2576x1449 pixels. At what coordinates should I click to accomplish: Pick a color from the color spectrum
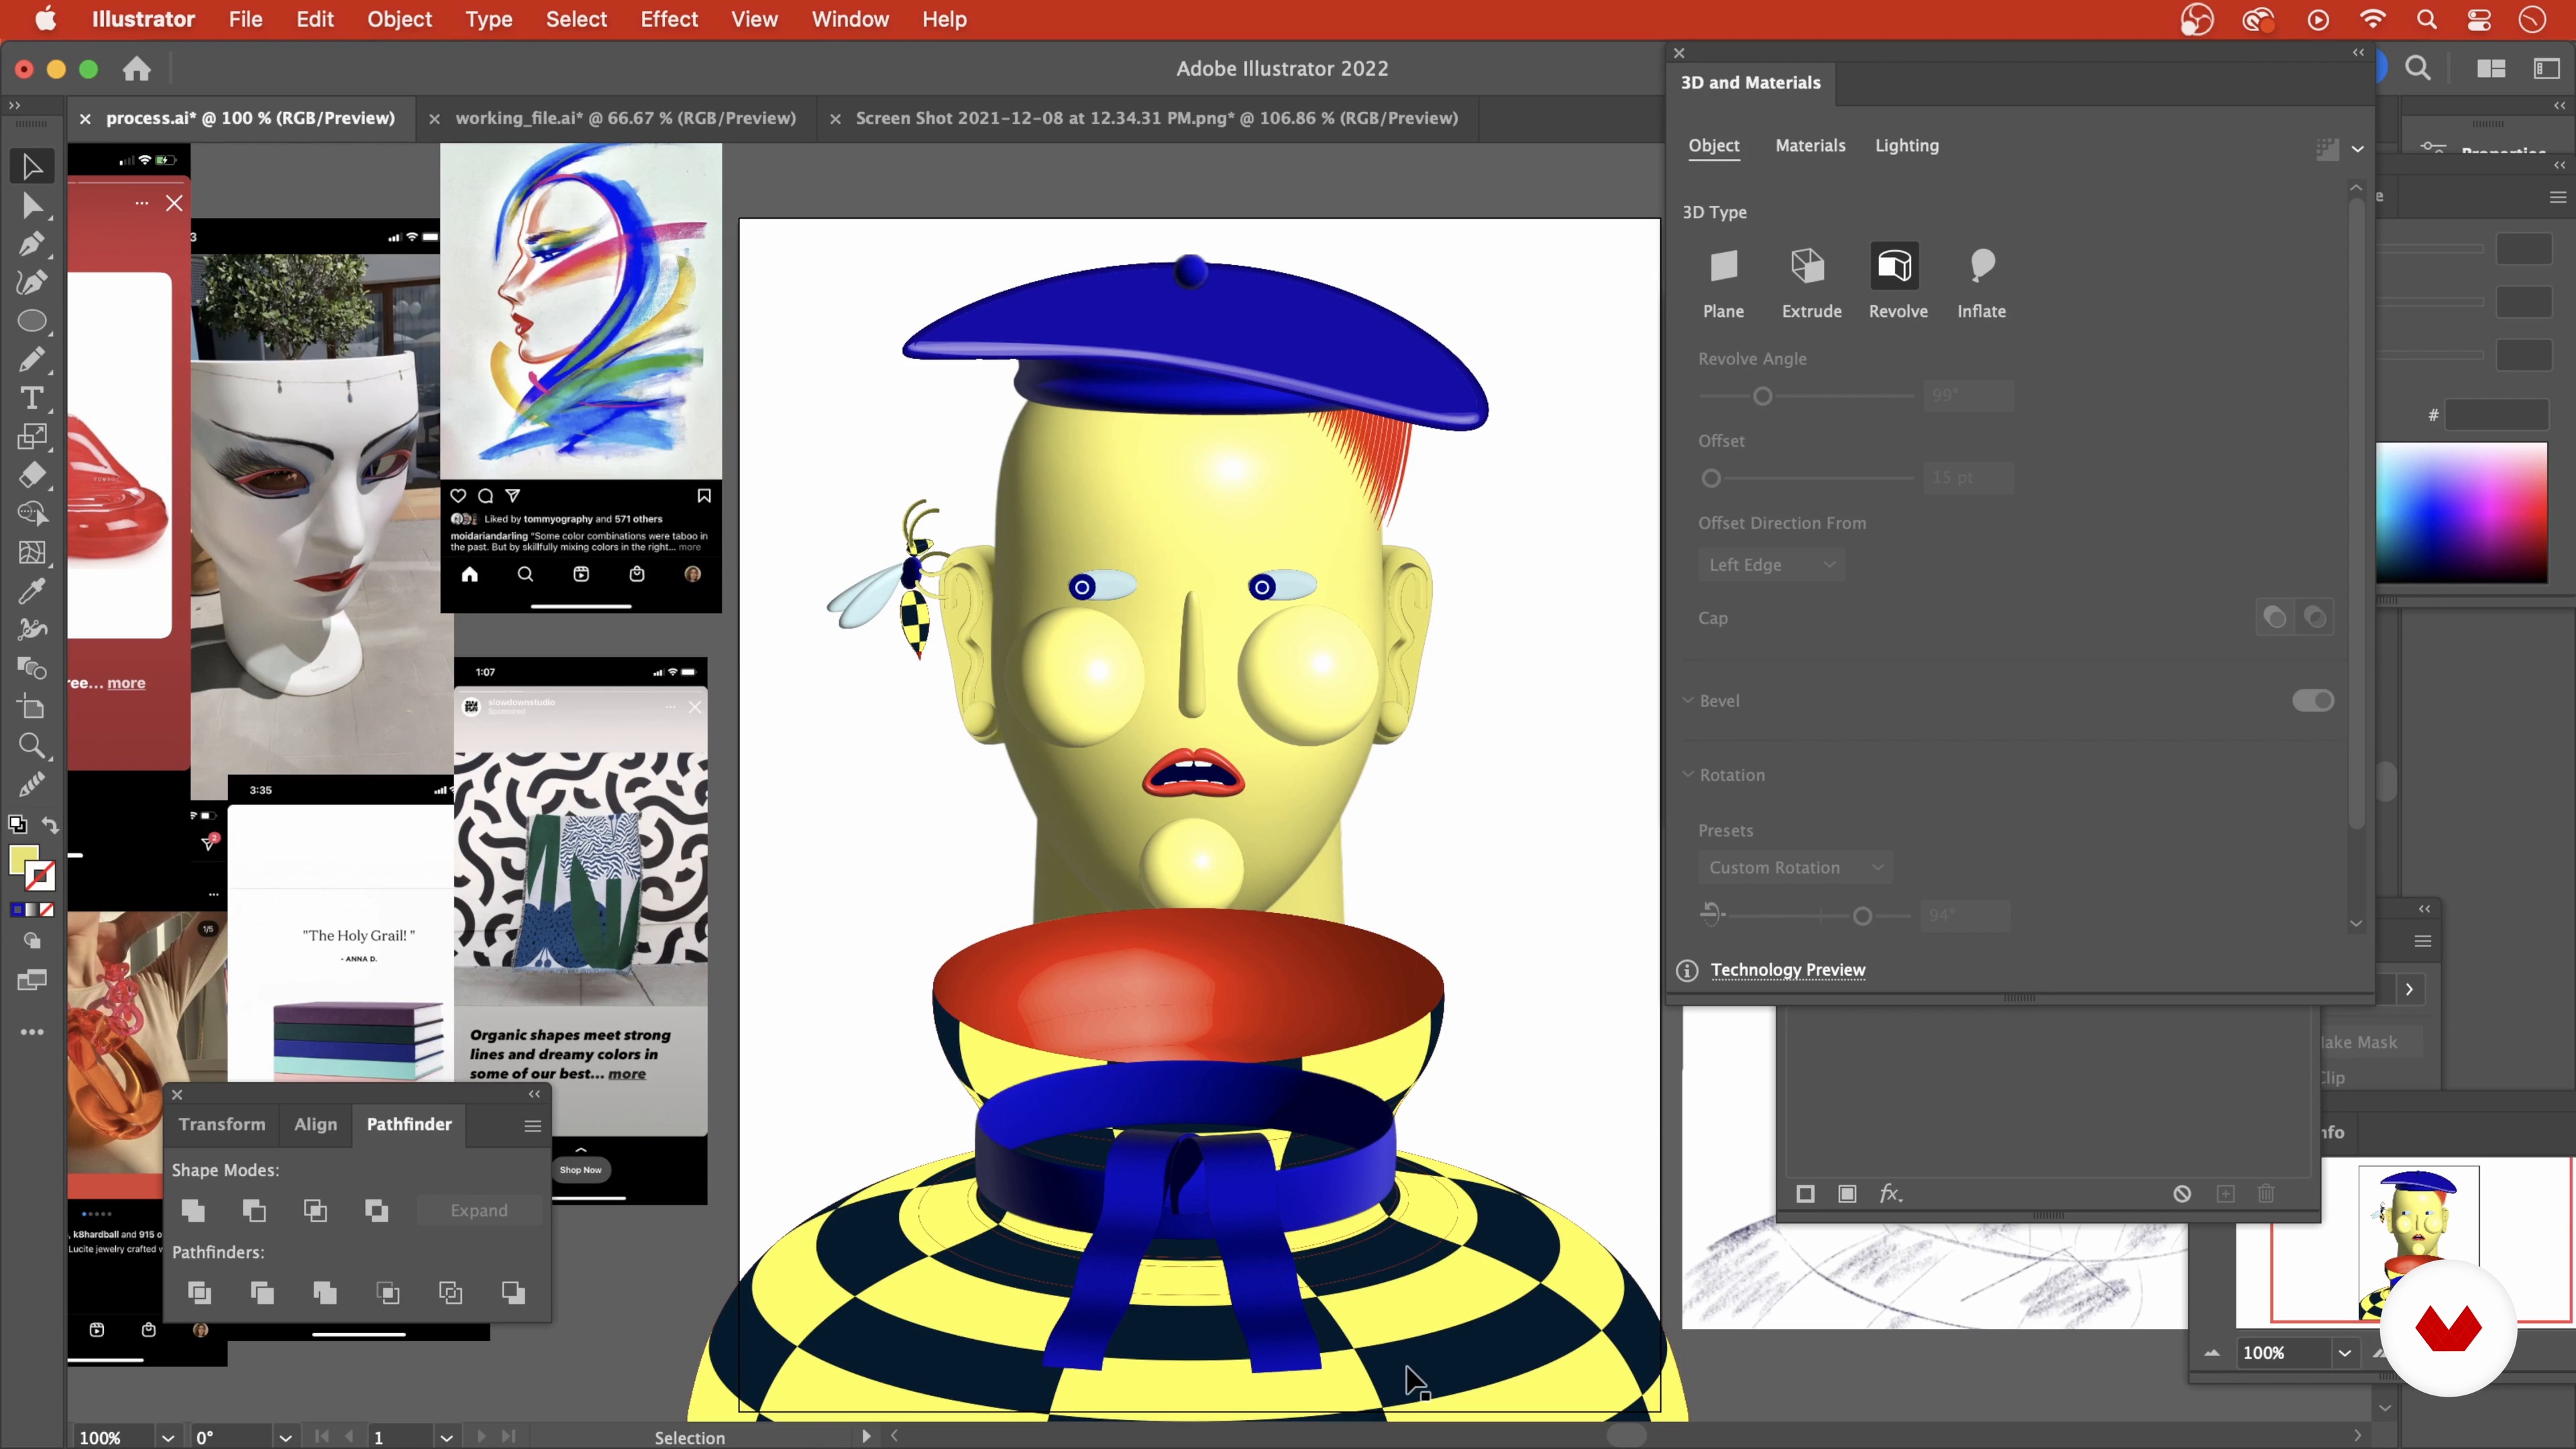point(2462,513)
